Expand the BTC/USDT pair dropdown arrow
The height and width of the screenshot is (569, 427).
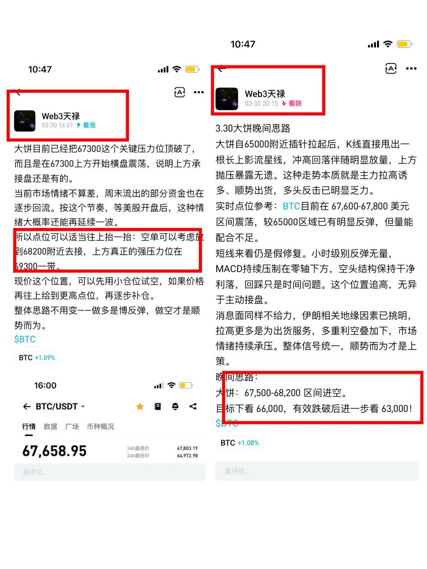(x=83, y=407)
